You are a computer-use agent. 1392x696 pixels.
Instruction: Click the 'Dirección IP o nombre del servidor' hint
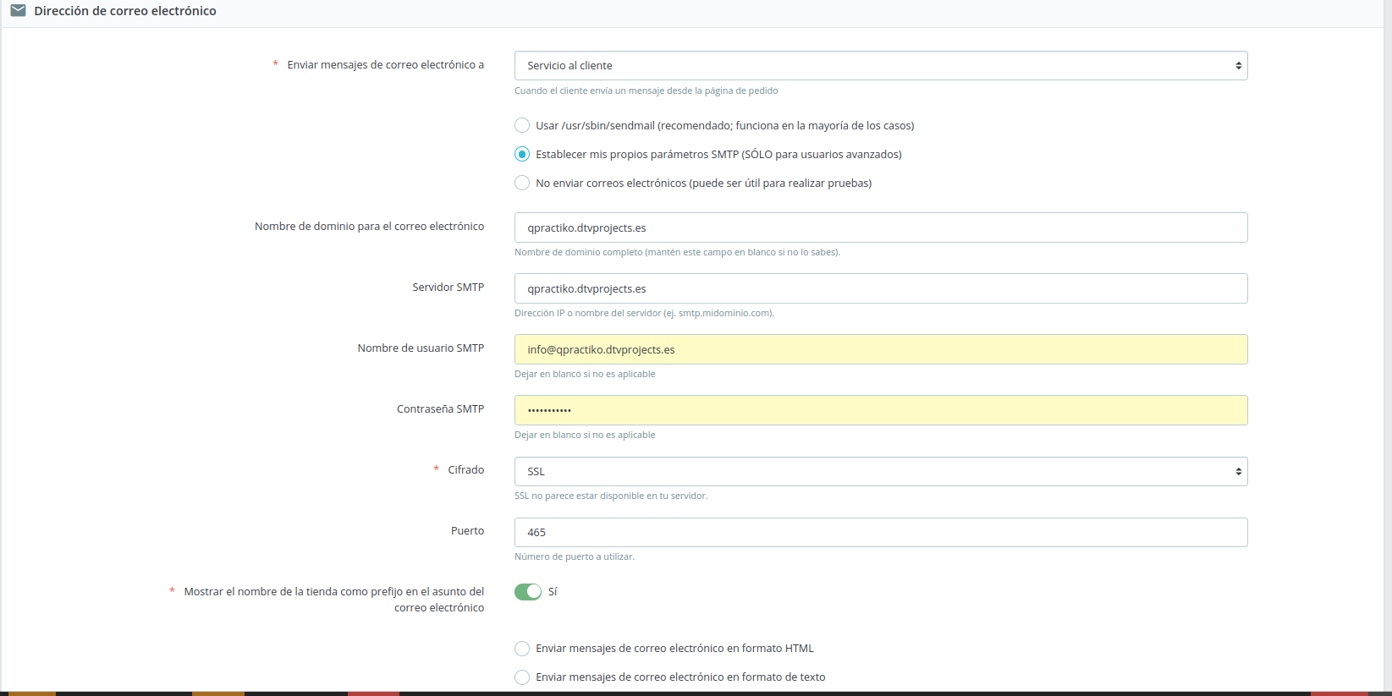(x=644, y=313)
